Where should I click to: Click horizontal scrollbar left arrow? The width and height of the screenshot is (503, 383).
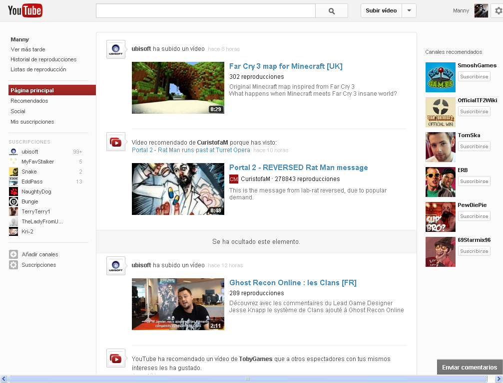[x=4, y=379]
